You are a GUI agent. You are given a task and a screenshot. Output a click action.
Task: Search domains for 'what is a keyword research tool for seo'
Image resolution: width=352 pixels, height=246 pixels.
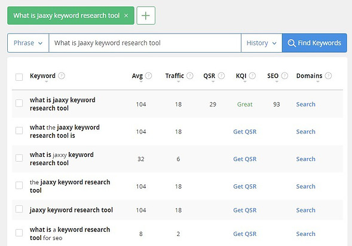[306, 234]
